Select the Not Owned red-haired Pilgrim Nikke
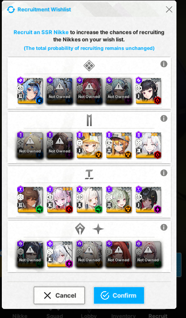This screenshot has height=318, width=186. pos(119,254)
